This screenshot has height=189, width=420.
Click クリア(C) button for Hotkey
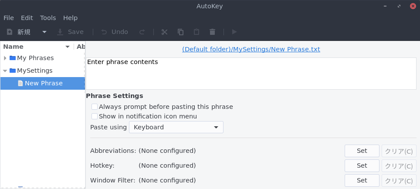[399, 166]
